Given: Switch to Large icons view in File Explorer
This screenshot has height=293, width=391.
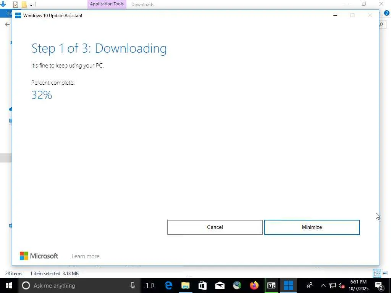Looking at the screenshot, I should [x=385, y=273].
